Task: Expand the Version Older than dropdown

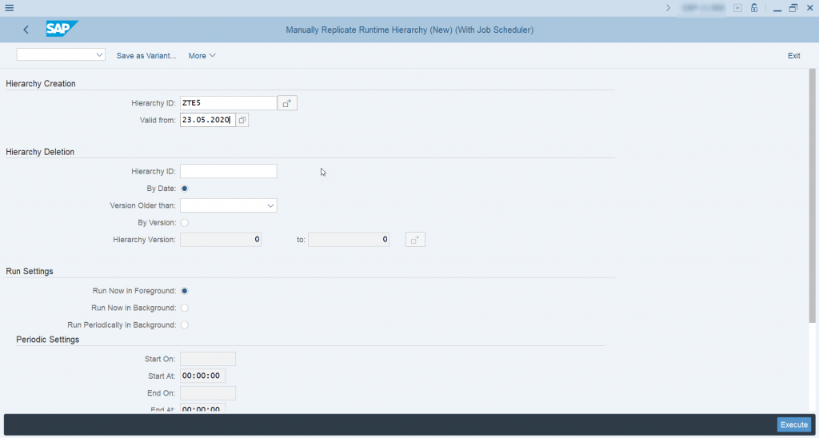Action: pyautogui.click(x=270, y=205)
